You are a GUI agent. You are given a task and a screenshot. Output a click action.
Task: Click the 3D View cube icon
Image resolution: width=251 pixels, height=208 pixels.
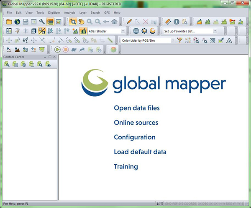[x=33, y=31]
